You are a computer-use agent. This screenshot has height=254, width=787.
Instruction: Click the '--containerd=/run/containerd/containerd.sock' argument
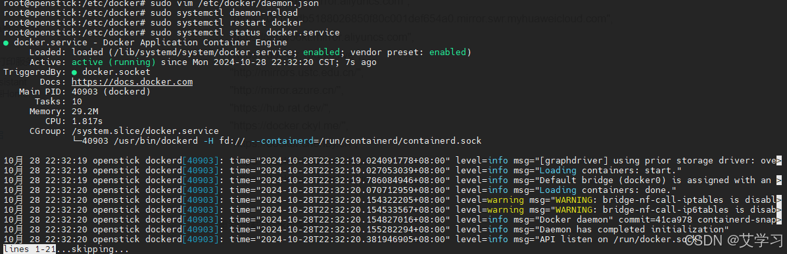click(366, 141)
